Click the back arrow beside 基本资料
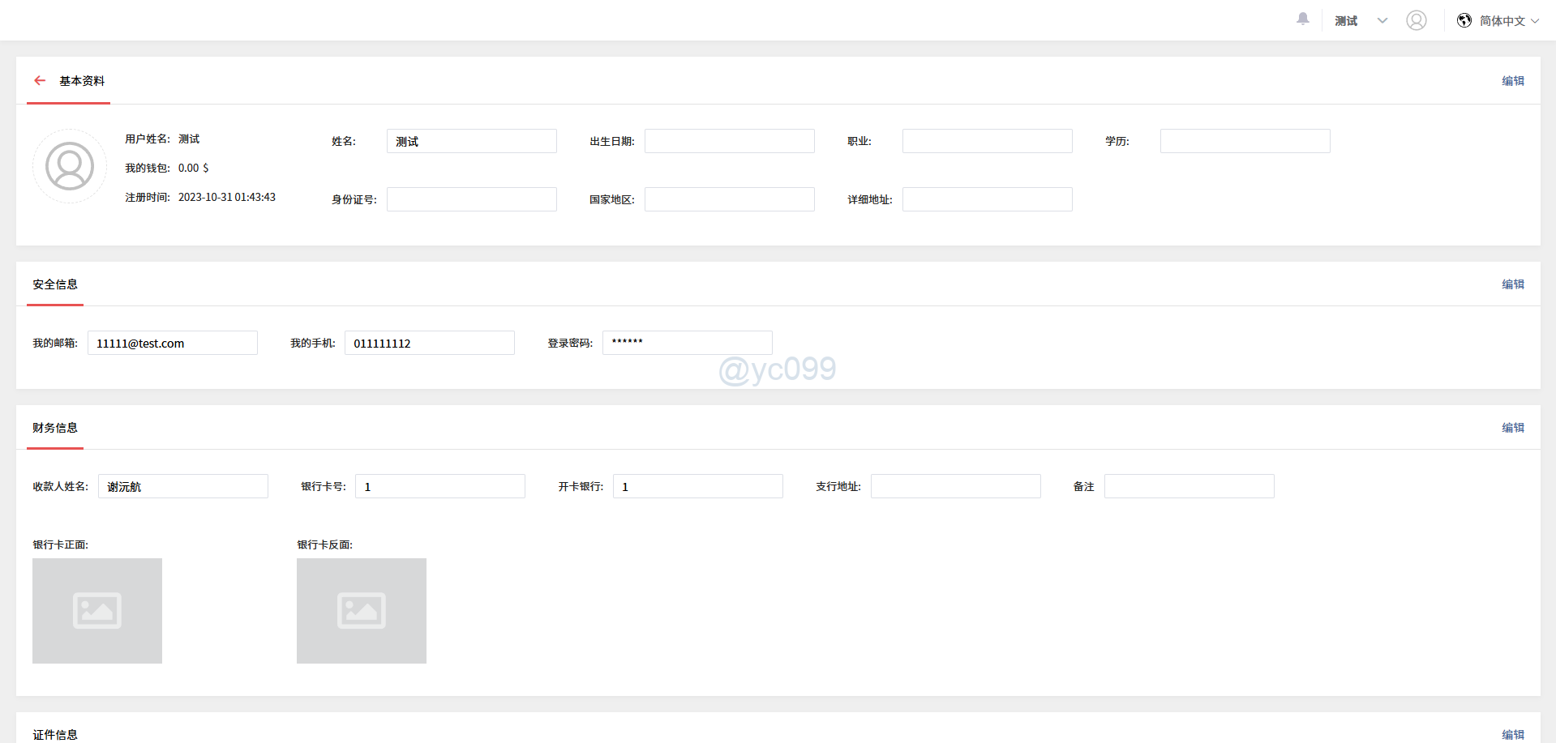This screenshot has height=743, width=1556. point(40,80)
